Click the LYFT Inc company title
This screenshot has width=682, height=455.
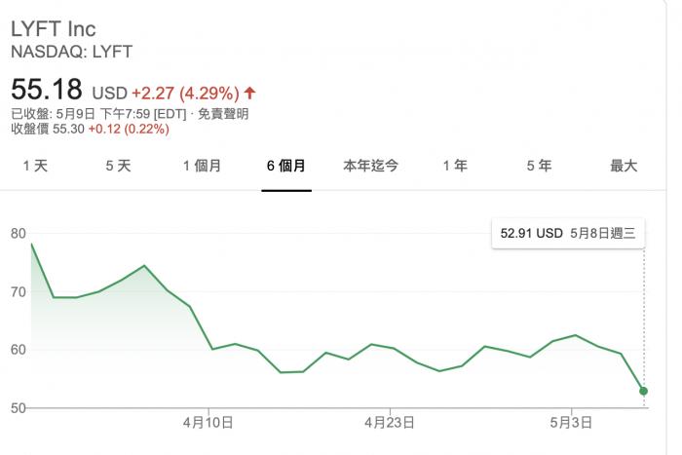tap(54, 28)
